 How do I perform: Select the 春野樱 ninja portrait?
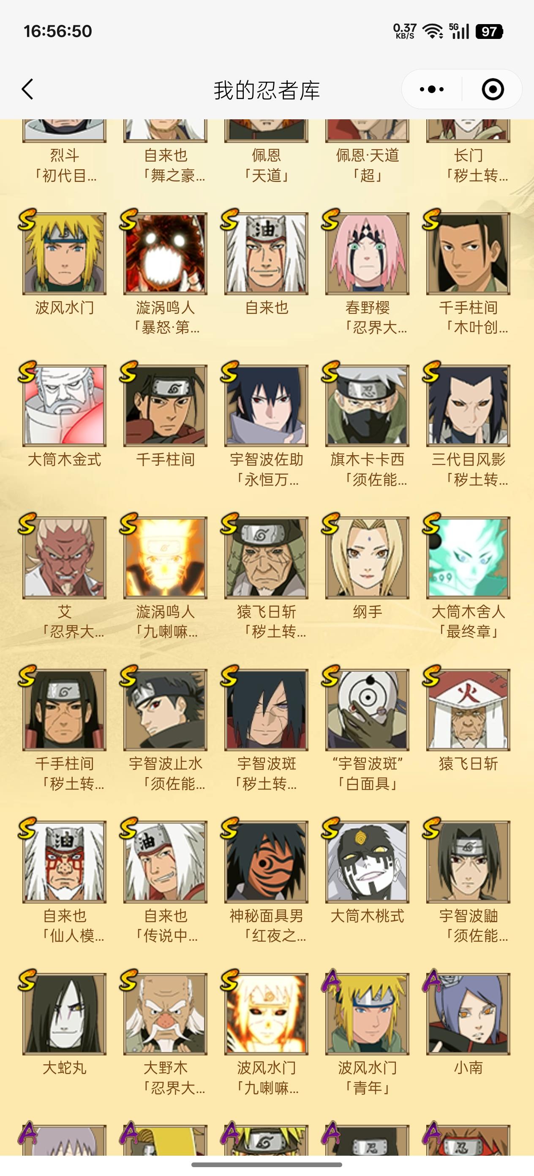[367, 253]
